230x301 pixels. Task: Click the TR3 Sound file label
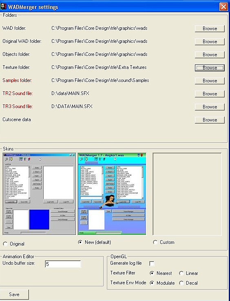coord(18,106)
